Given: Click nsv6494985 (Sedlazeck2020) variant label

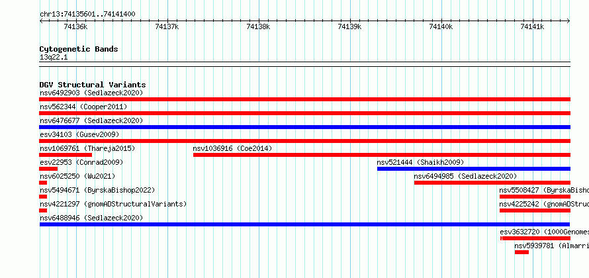Looking at the screenshot, I should click(465, 176).
